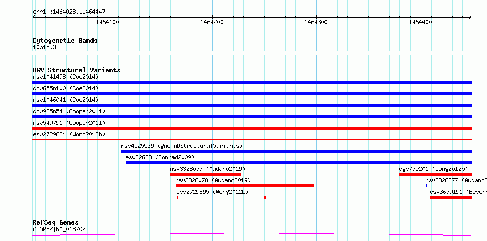This screenshot has width=487, height=241.
Task: Click the Cytogenetic Bands track title
Action: tap(65, 41)
